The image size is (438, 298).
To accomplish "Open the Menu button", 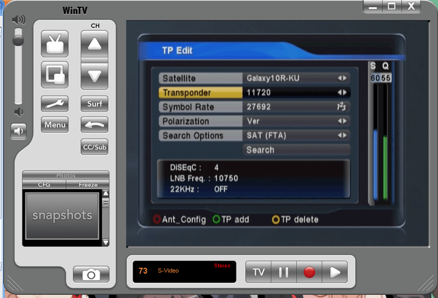I will 55,125.
